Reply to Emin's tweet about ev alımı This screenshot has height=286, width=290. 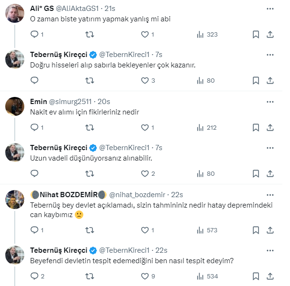tap(34, 127)
